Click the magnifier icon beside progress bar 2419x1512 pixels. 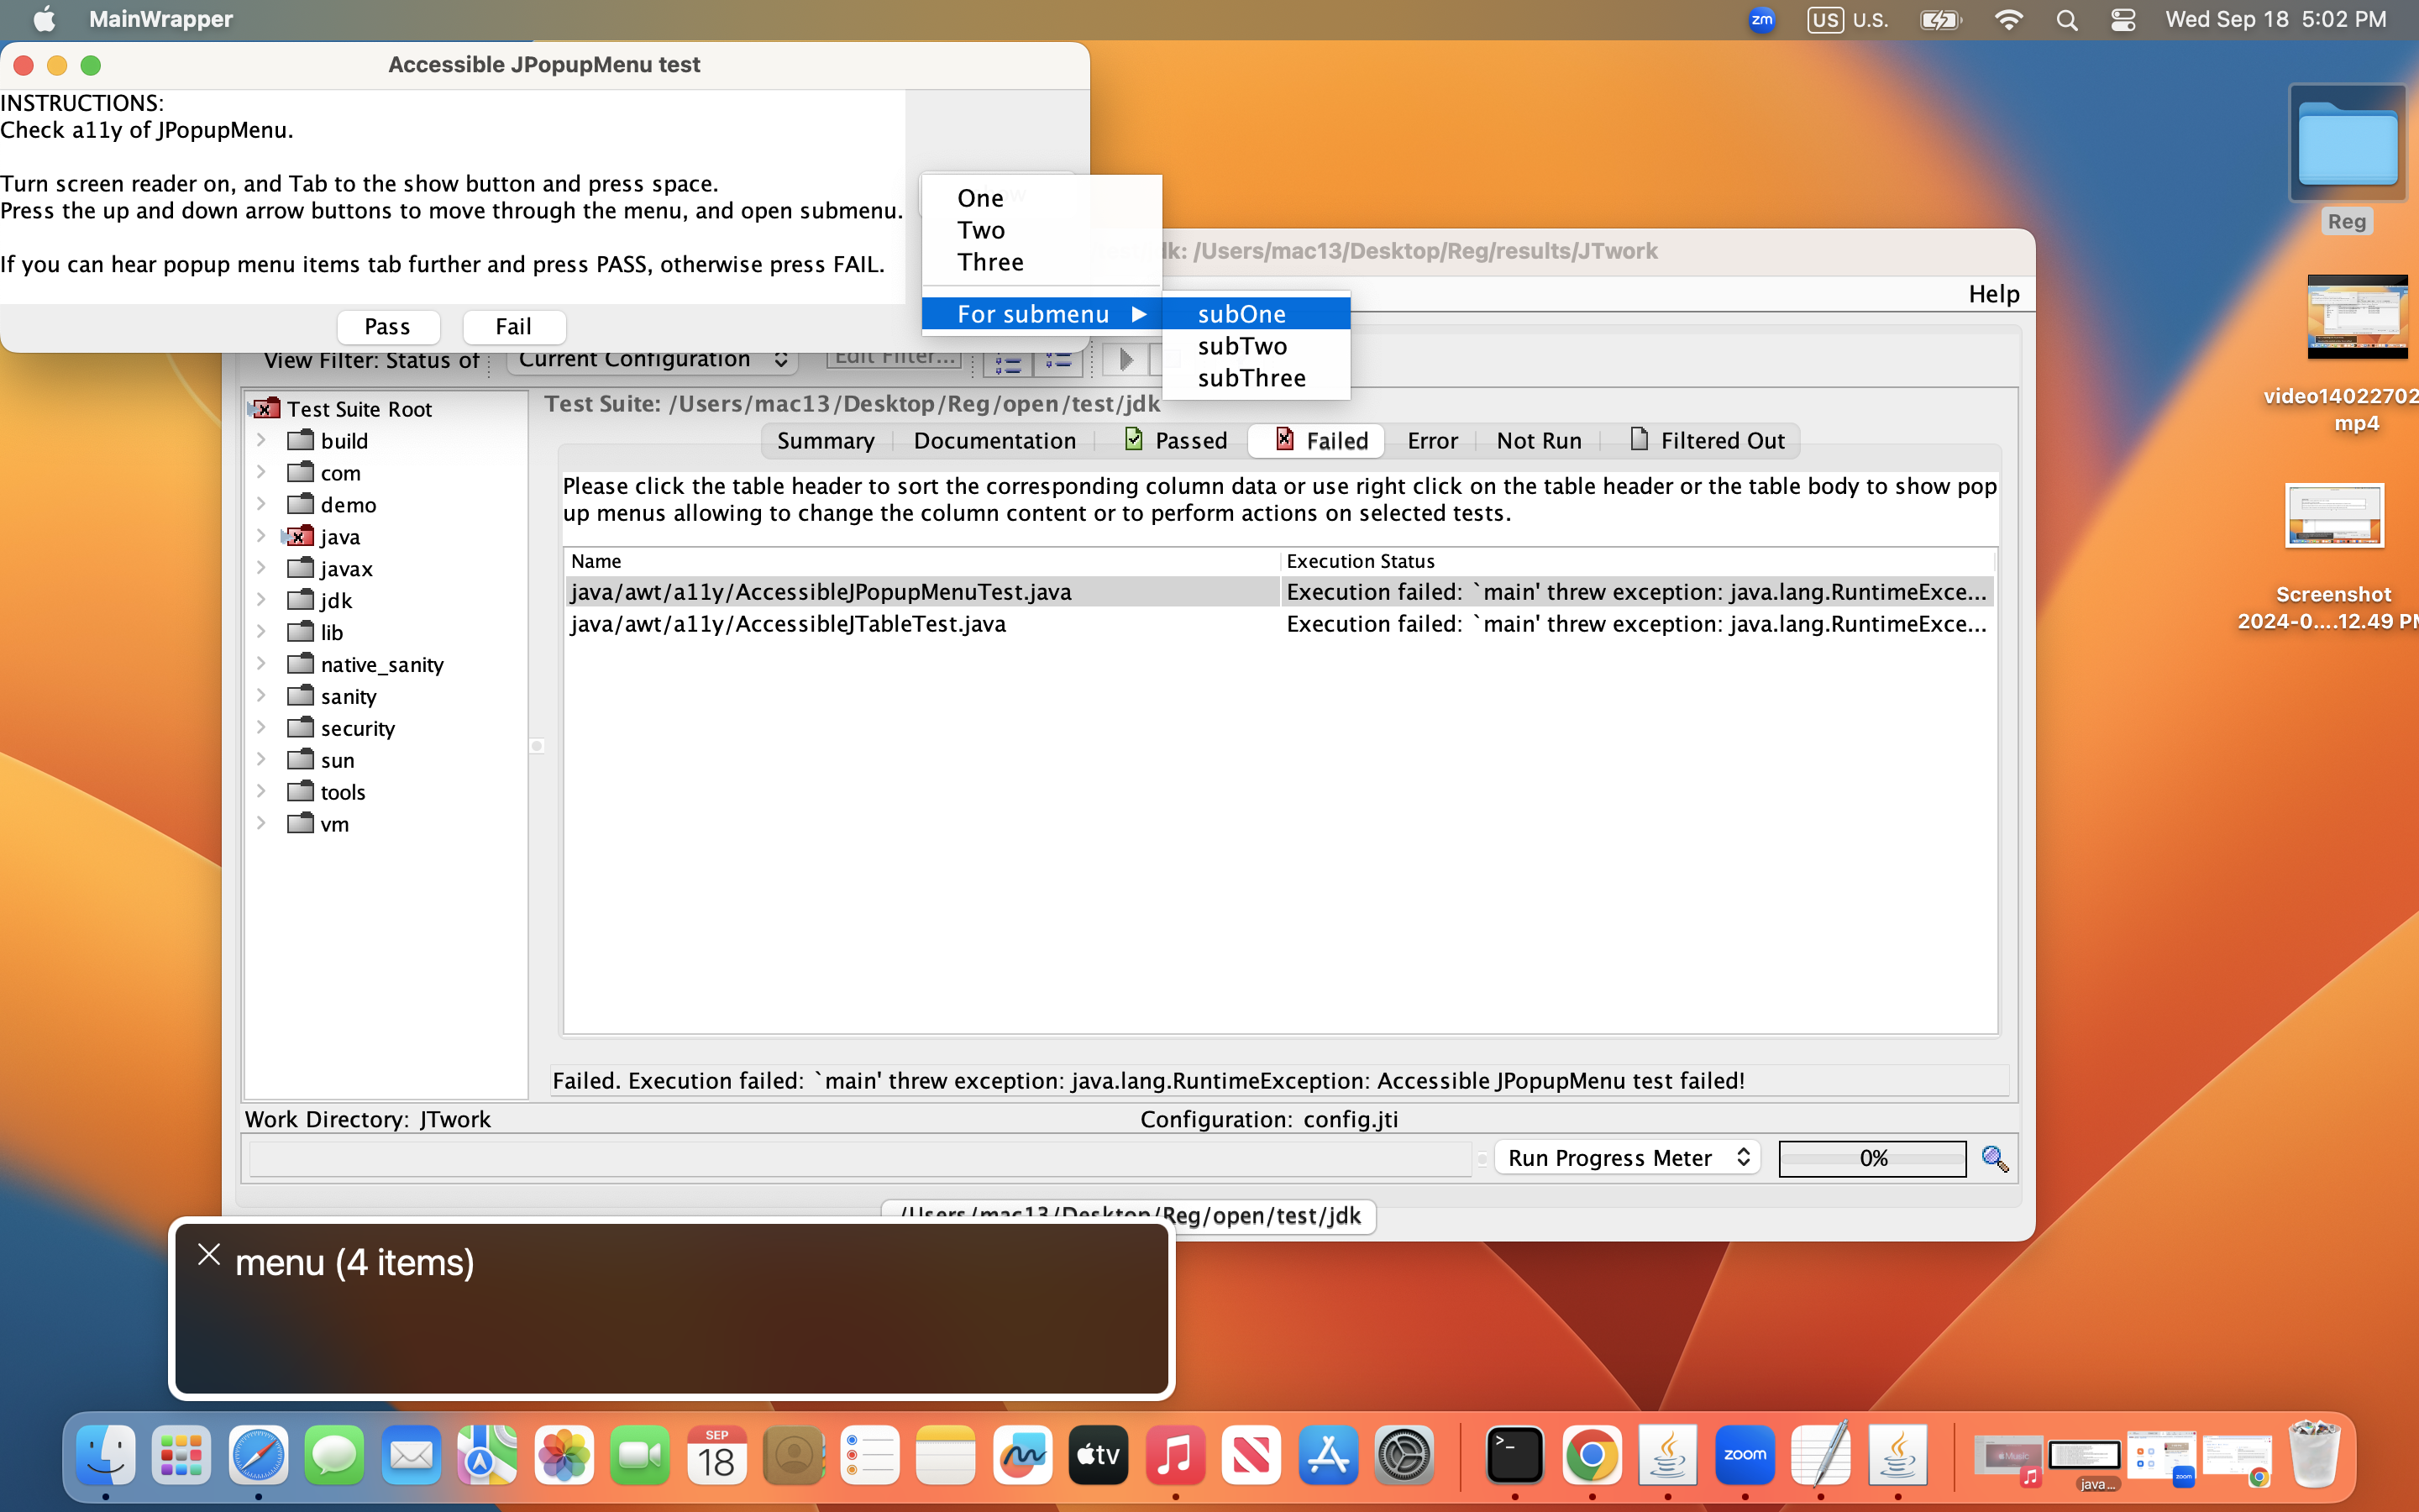pyautogui.click(x=1994, y=1158)
